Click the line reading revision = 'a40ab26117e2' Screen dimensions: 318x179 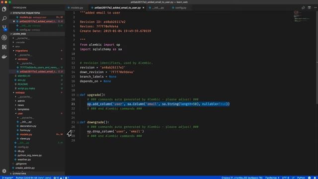(x=103, y=68)
